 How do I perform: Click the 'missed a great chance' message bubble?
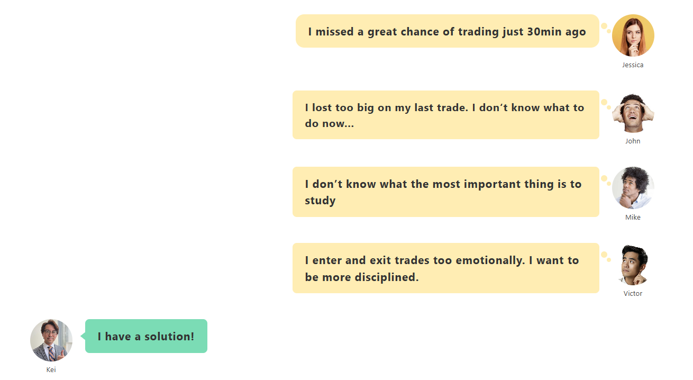[447, 31]
